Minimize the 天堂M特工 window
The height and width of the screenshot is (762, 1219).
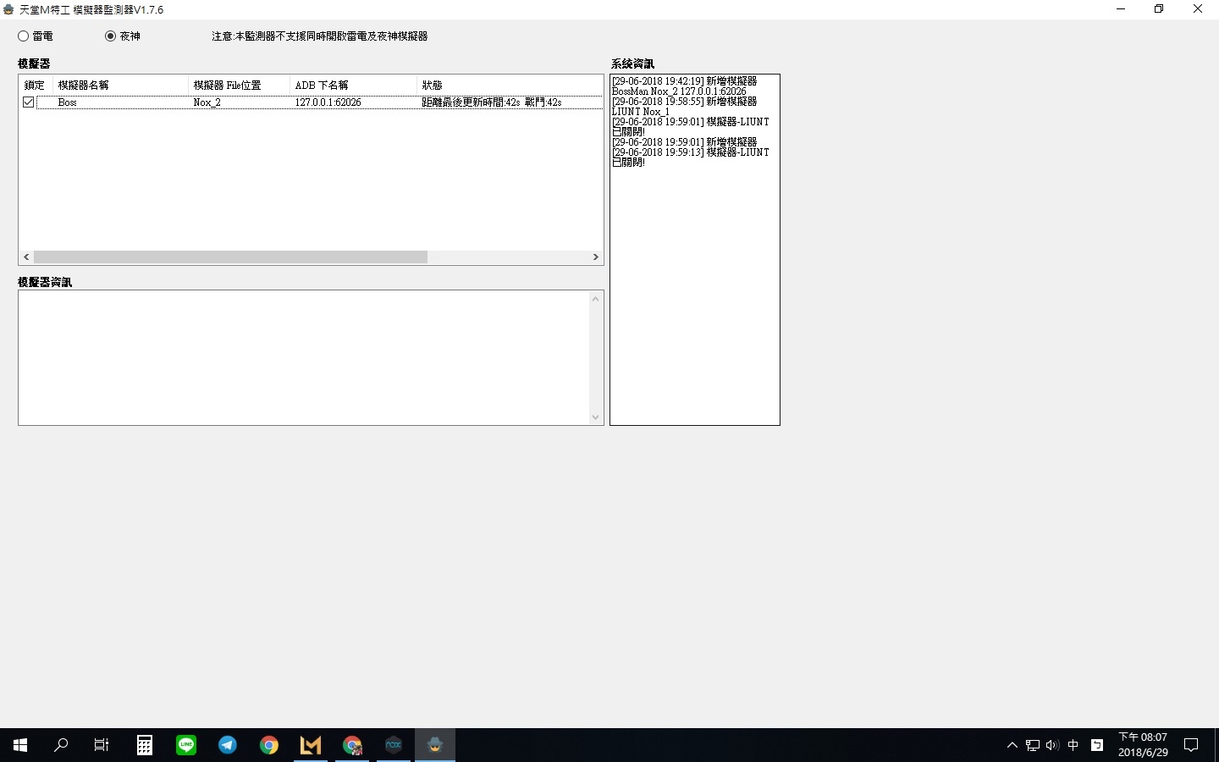[x=1121, y=9]
